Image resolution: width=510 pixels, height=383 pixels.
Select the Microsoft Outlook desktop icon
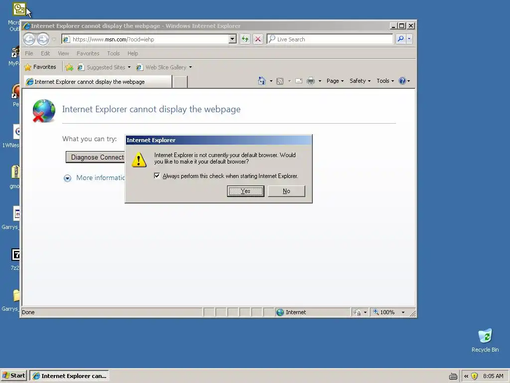pos(19,9)
